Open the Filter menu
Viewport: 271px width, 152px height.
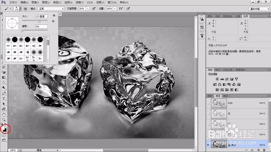pos(79,2)
